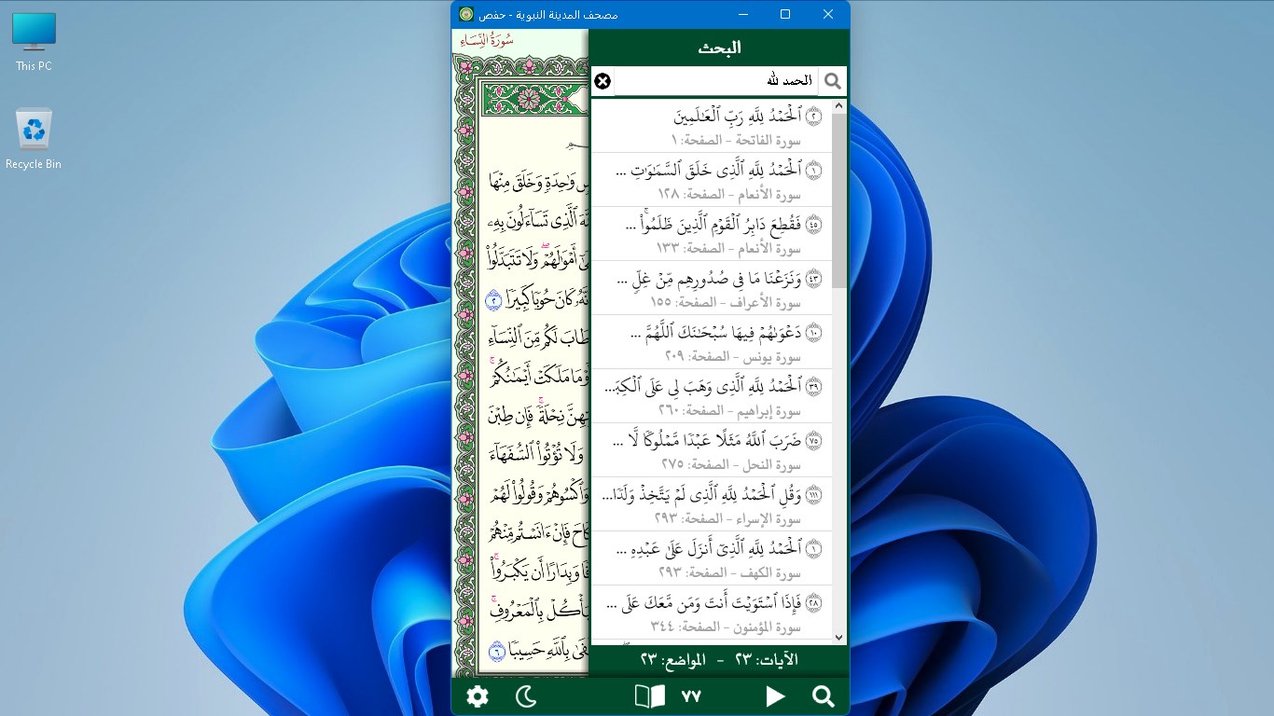Open the سورة الأنعام search result
This screenshot has height=716, width=1274.
click(x=718, y=180)
